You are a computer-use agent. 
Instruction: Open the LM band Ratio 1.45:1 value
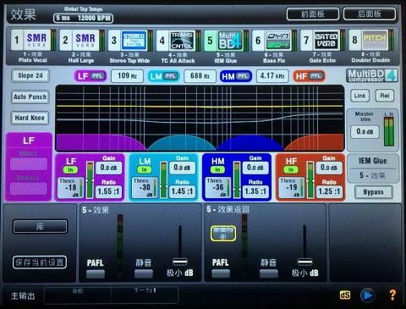(x=182, y=191)
